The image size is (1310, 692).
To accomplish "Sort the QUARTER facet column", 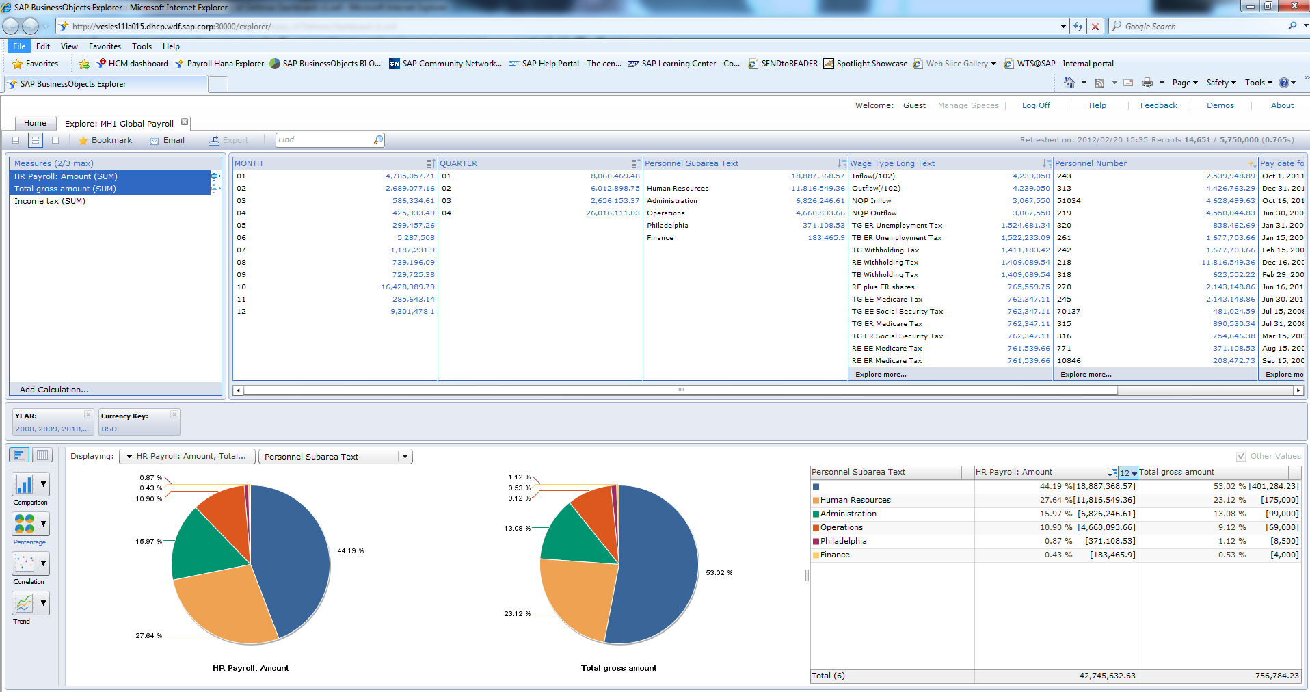I will click(x=636, y=163).
